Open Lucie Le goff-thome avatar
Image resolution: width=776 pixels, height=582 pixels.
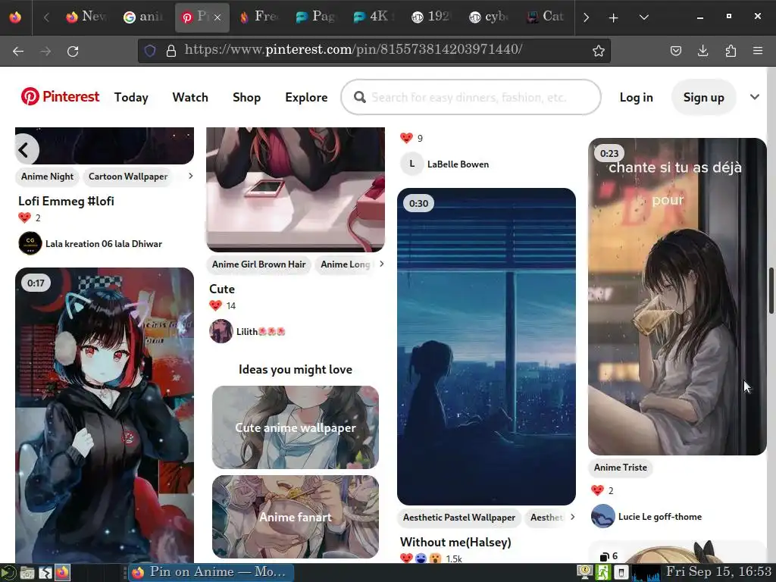[x=602, y=516]
